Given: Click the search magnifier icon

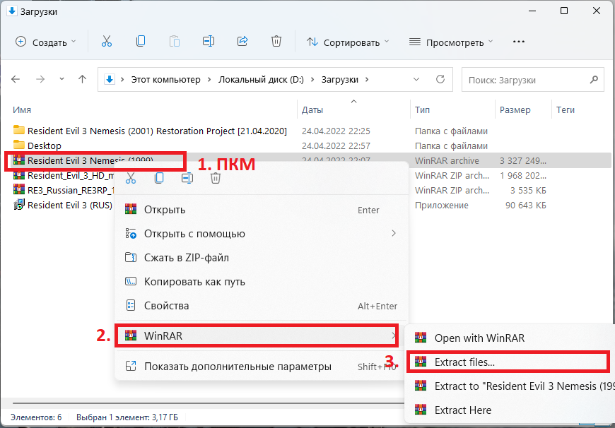Looking at the screenshot, I should [594, 80].
